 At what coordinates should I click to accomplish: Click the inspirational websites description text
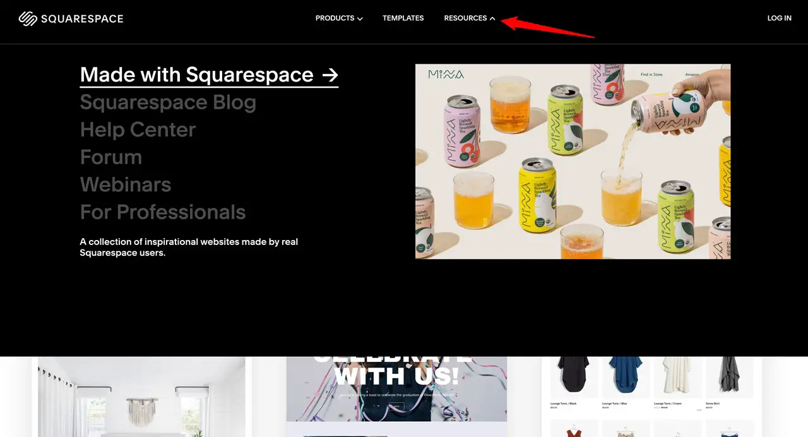189,247
